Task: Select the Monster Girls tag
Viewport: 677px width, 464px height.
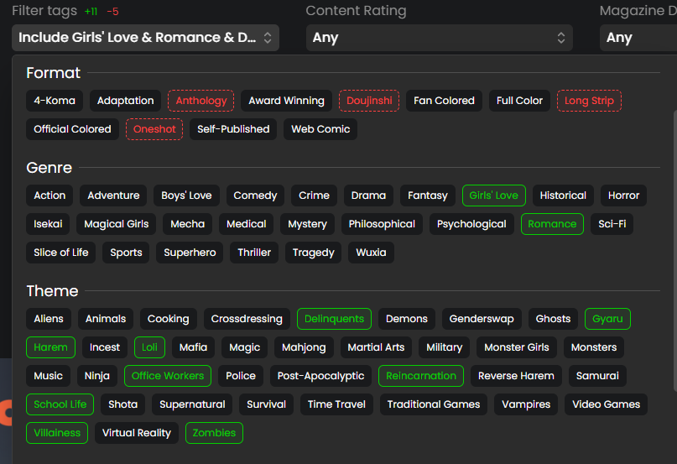Action: 517,347
